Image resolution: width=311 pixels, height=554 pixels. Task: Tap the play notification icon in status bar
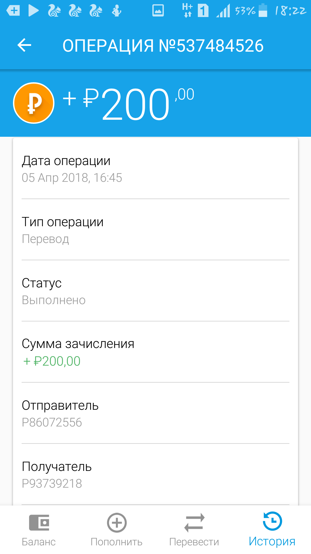[33, 11]
